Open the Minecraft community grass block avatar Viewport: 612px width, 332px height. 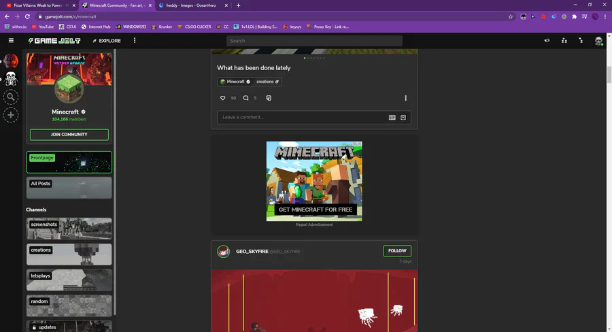69,88
